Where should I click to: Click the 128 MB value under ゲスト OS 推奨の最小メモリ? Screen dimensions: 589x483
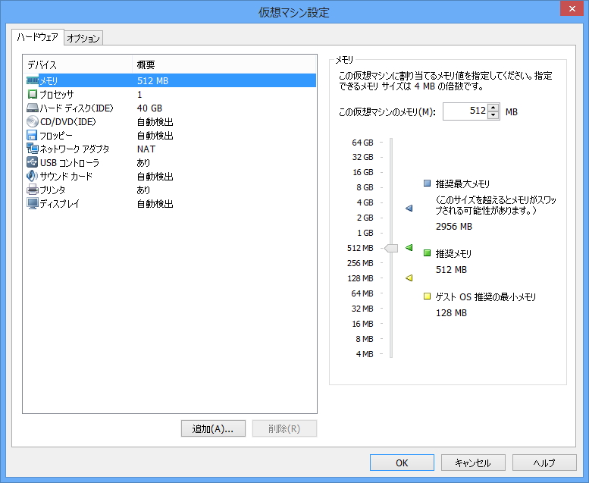451,312
